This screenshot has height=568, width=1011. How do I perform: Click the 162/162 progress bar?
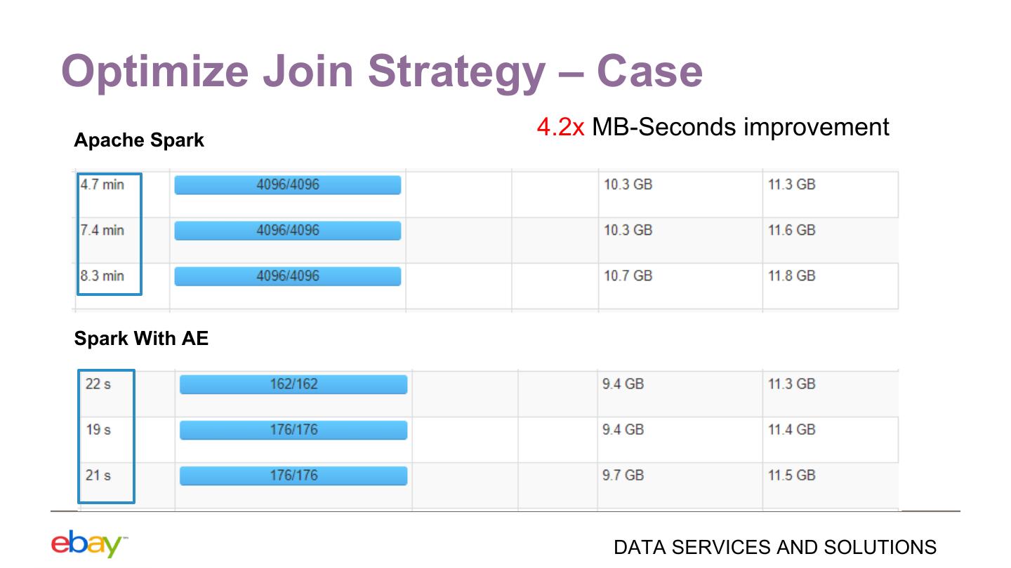click(293, 384)
